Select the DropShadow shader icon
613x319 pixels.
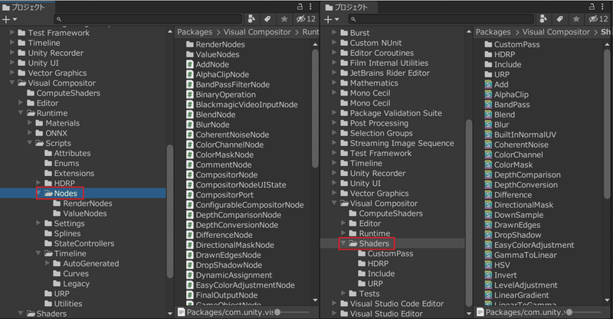(488, 235)
